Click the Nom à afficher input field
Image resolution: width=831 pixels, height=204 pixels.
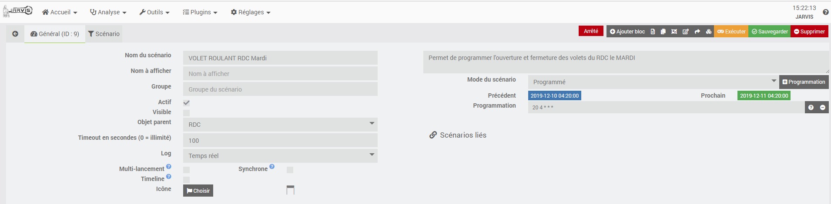[280, 74]
